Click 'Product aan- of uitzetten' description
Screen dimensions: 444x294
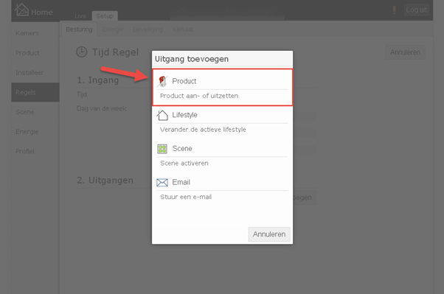199,96
